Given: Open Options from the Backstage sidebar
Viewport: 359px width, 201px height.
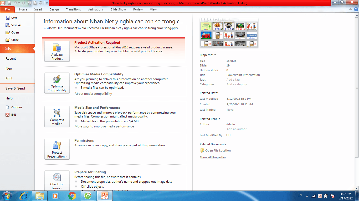Looking at the screenshot, I should [x=17, y=107].
